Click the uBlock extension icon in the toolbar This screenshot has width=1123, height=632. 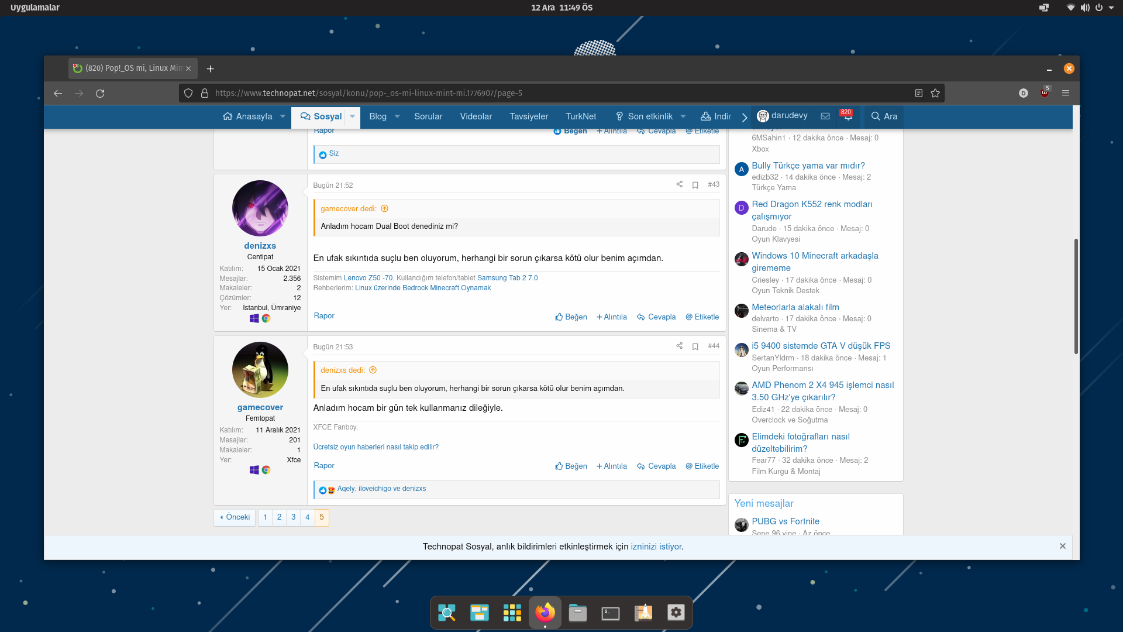pos(1045,93)
